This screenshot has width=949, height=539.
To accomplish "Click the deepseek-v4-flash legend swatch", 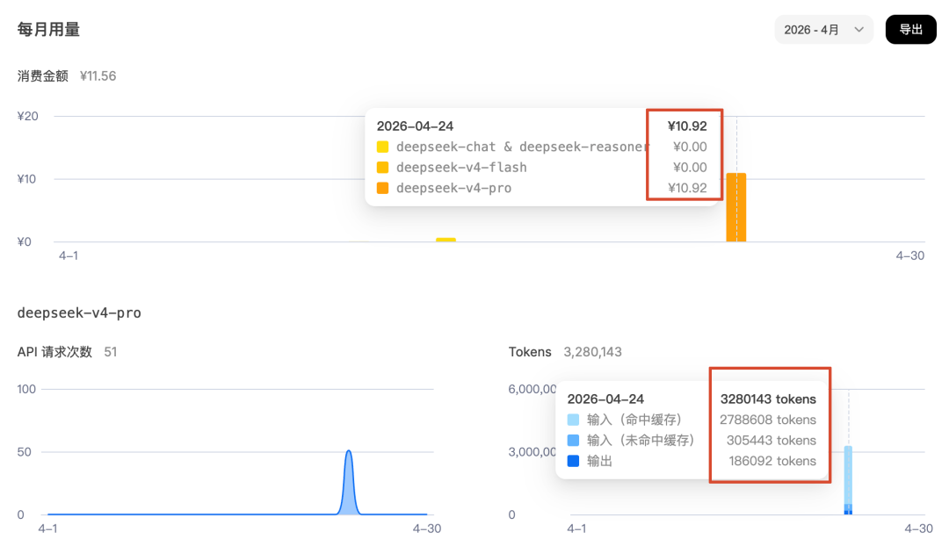I will pyautogui.click(x=382, y=168).
